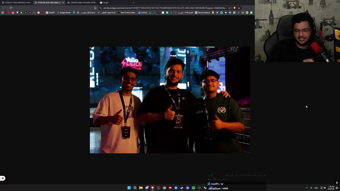Open the Windows Start button

point(129,188)
